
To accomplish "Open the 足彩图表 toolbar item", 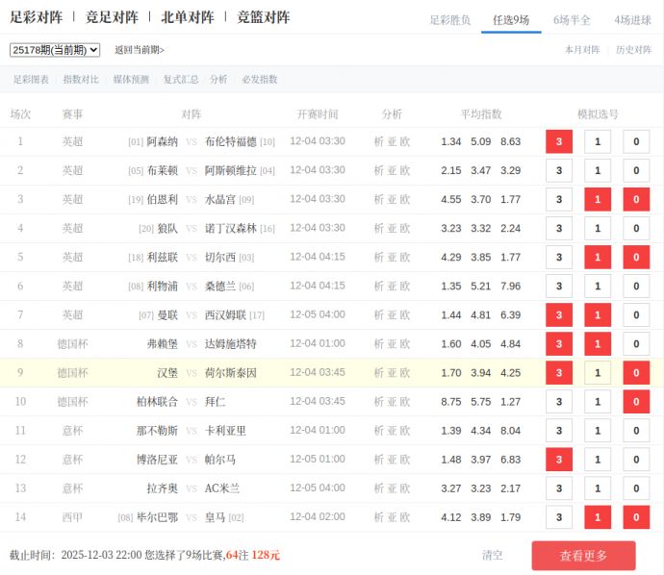I will coord(32,80).
